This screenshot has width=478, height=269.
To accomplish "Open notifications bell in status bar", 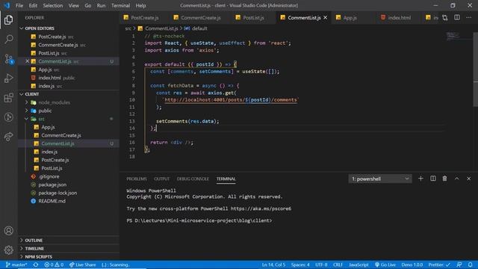I will click(x=471, y=265).
